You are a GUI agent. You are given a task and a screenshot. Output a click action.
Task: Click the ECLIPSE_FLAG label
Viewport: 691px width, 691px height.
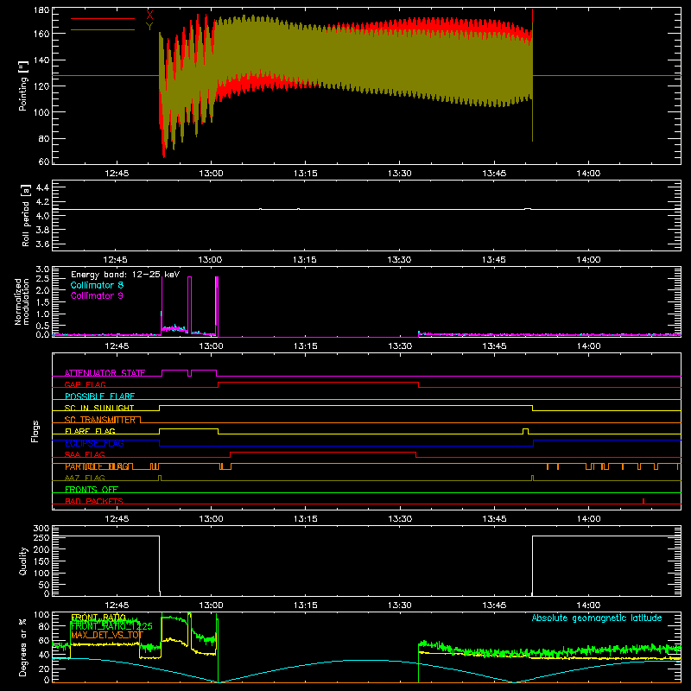coord(94,443)
